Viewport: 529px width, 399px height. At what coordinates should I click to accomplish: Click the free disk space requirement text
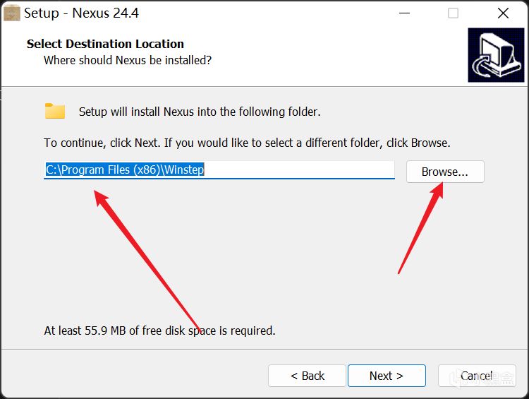tap(159, 330)
